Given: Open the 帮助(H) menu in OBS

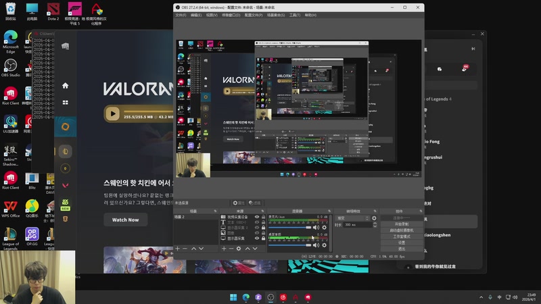Looking at the screenshot, I should [x=310, y=15].
